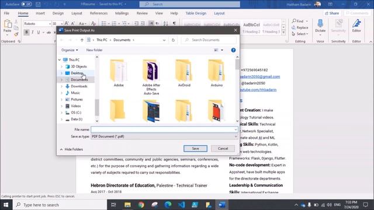Open File Explorer from taskbar
Viewport: 374px width, 210px height.
[127, 205]
